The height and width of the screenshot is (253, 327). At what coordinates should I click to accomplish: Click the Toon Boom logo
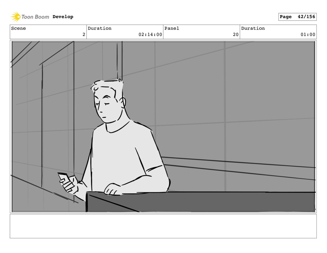click(x=30, y=17)
